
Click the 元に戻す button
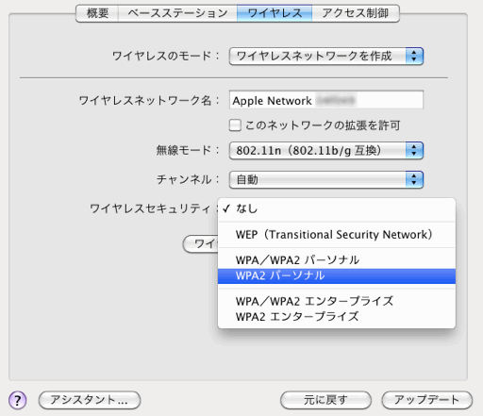pos(325,400)
